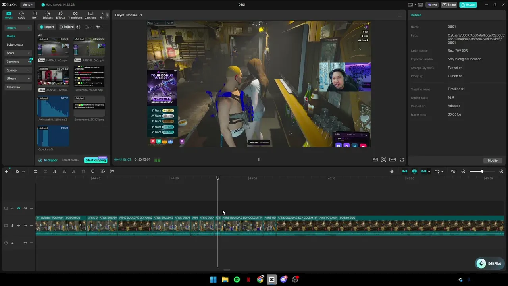Open the Player-Timeline hamburger menu

click(x=400, y=15)
